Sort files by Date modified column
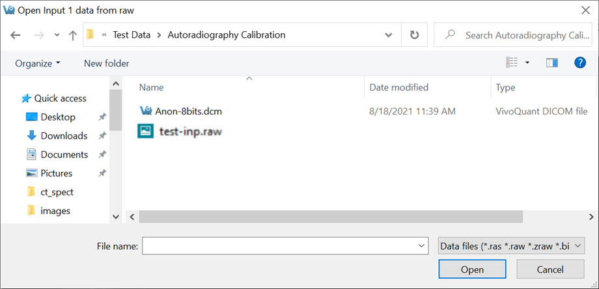 point(398,87)
